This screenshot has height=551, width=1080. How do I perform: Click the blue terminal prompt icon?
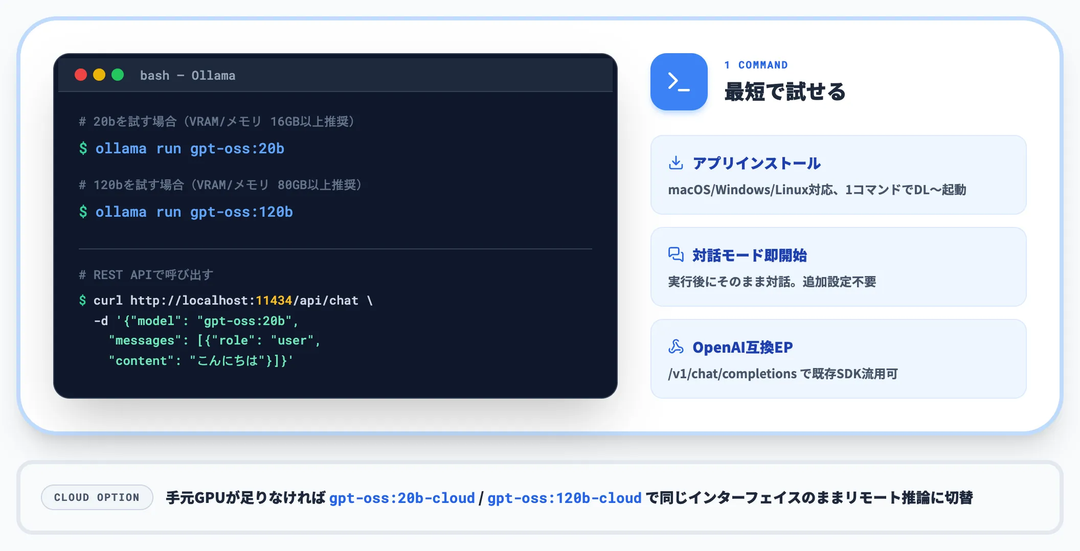point(679,82)
